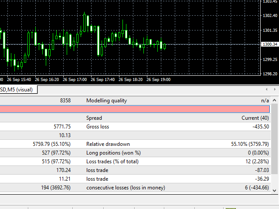
Task: Click the 1300.34 current price label
Action: (270, 44)
